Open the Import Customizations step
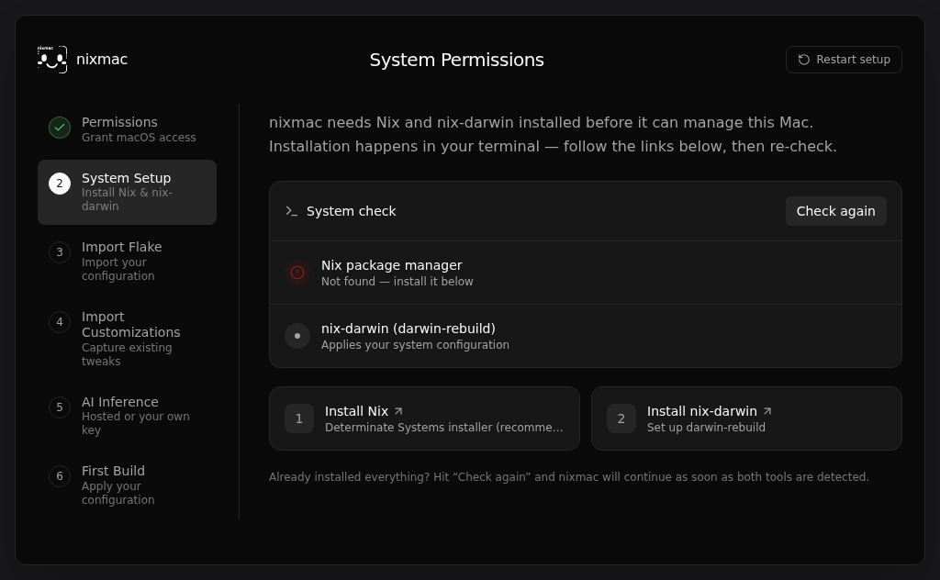 127,339
